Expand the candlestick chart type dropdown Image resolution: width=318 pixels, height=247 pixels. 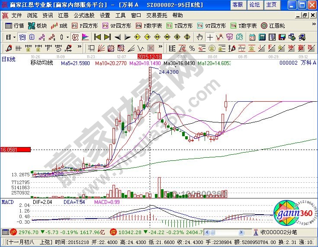point(67,37)
